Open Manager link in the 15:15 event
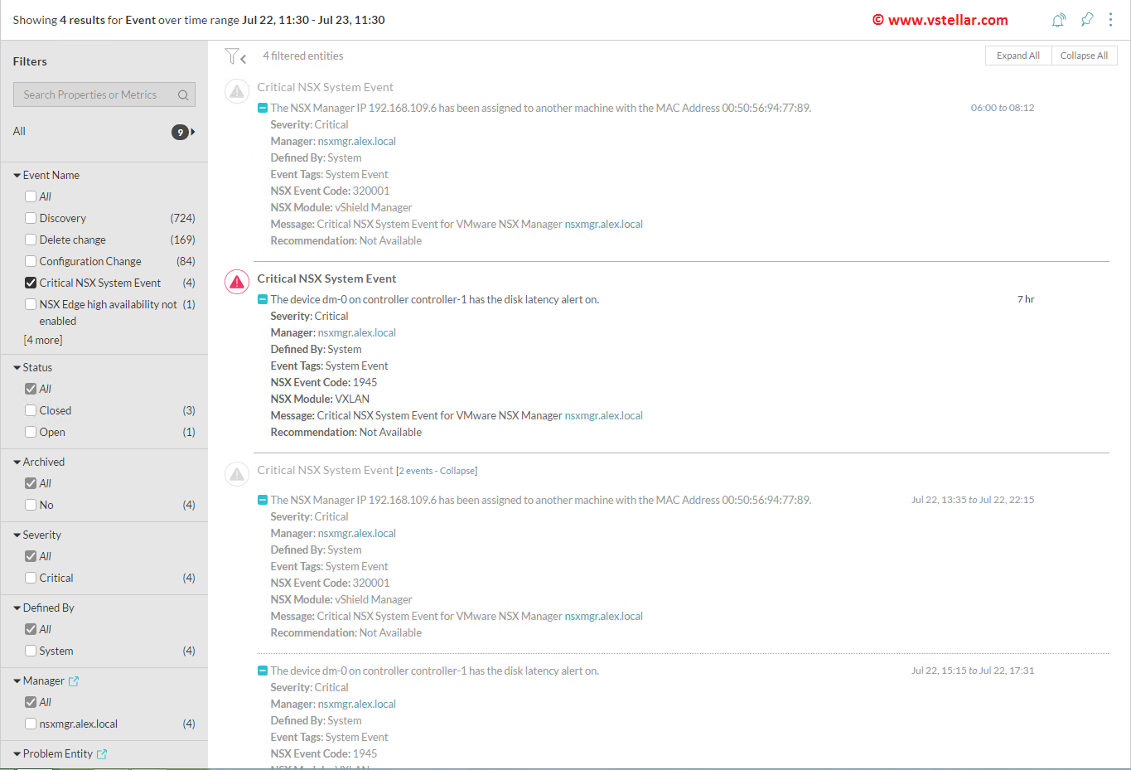This screenshot has width=1131, height=770. click(x=357, y=704)
